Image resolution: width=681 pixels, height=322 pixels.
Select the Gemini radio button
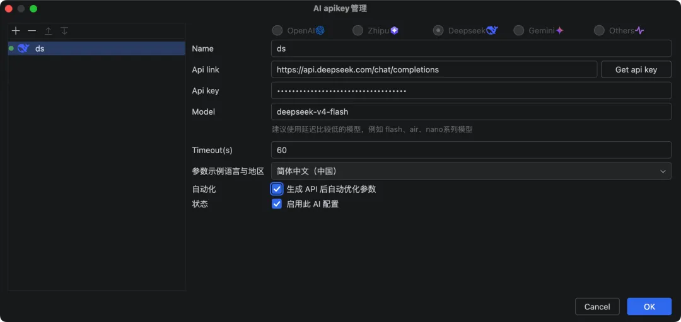pyautogui.click(x=518, y=30)
